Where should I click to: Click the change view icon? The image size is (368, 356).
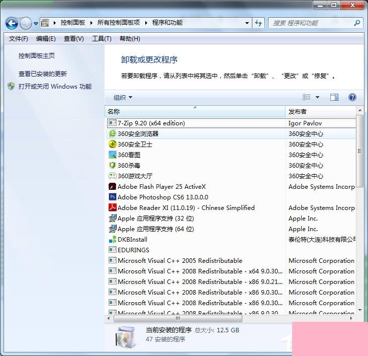(307, 97)
